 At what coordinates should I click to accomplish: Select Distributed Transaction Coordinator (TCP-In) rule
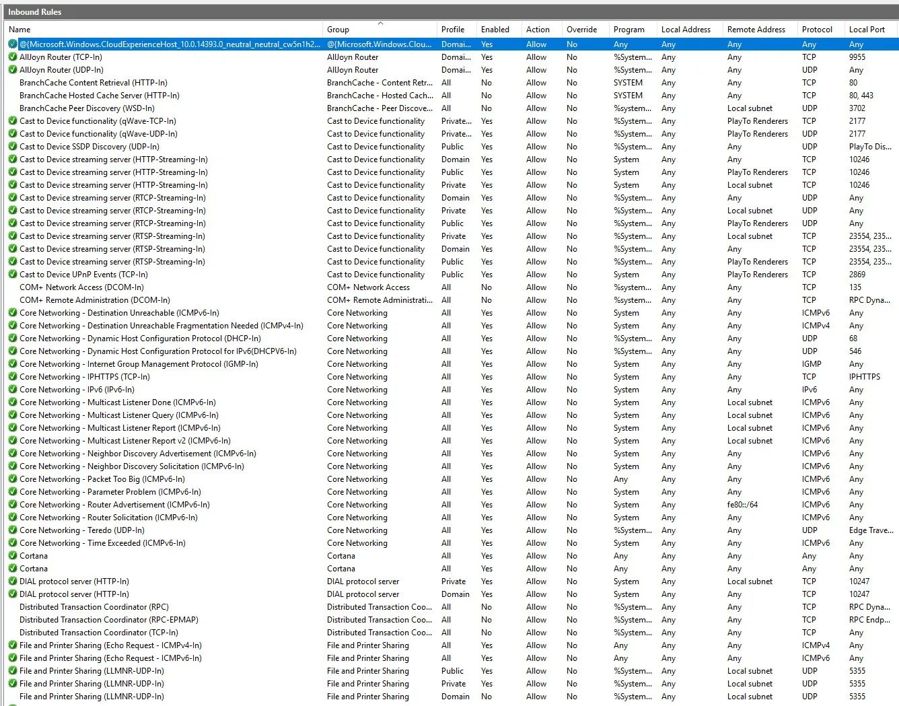451,633
